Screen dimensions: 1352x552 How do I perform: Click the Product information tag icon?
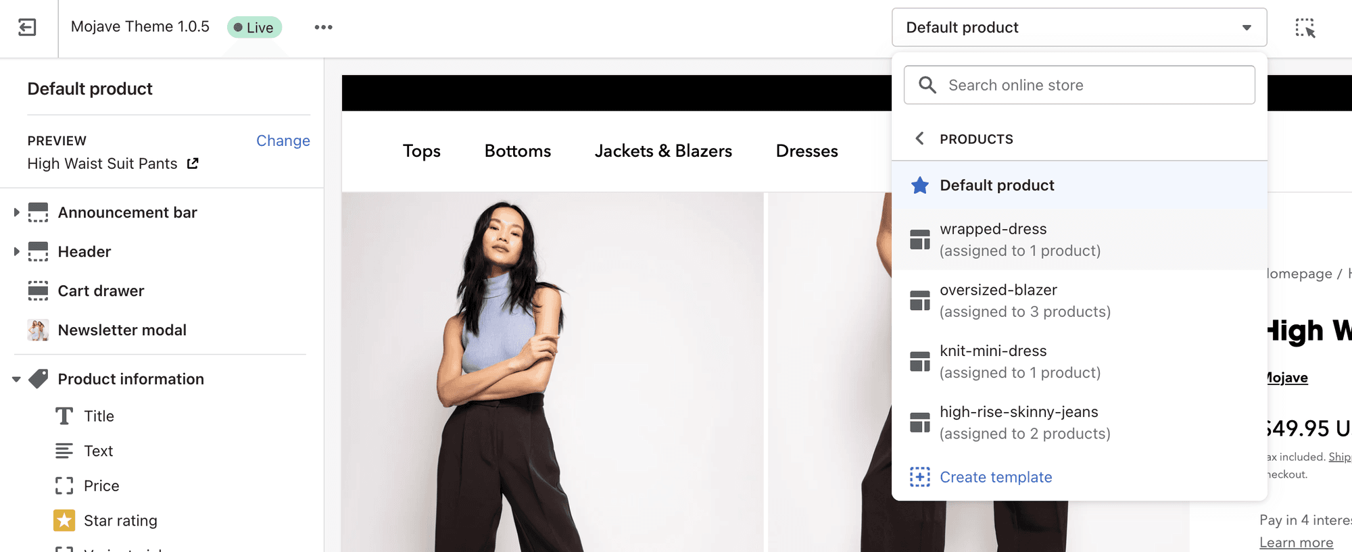coord(38,378)
